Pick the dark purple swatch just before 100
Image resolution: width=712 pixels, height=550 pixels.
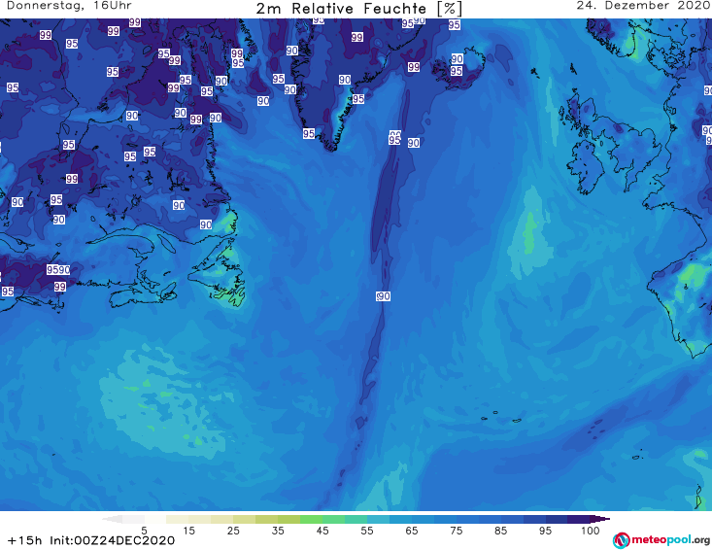point(579,519)
